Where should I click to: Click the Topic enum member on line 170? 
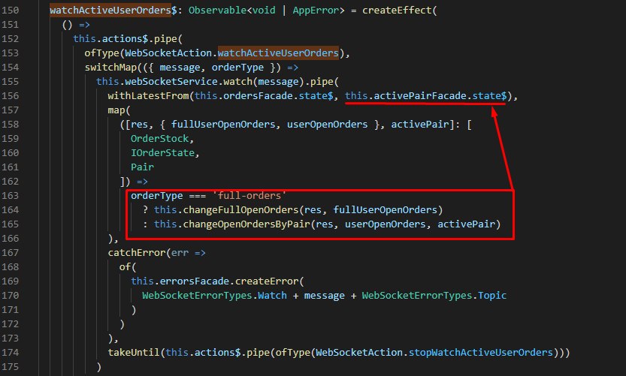(492, 296)
